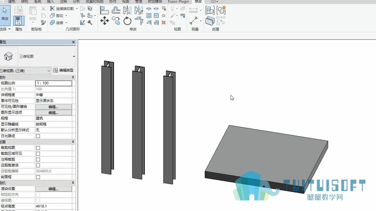Image resolution: width=376 pixels, height=211 pixels.
Task: Click the red Delete icon
Action: tap(164, 23)
